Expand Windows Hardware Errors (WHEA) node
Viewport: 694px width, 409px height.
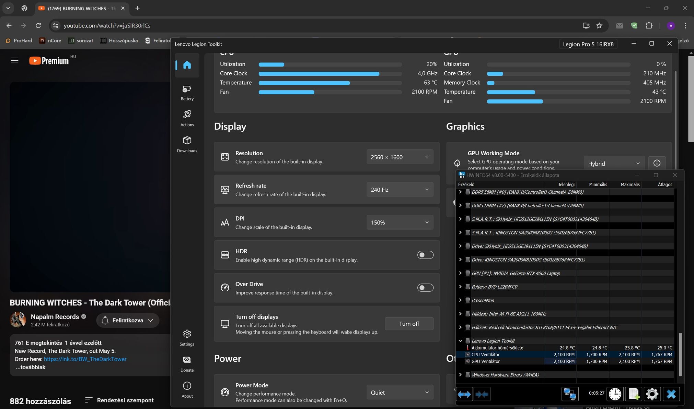coord(460,375)
